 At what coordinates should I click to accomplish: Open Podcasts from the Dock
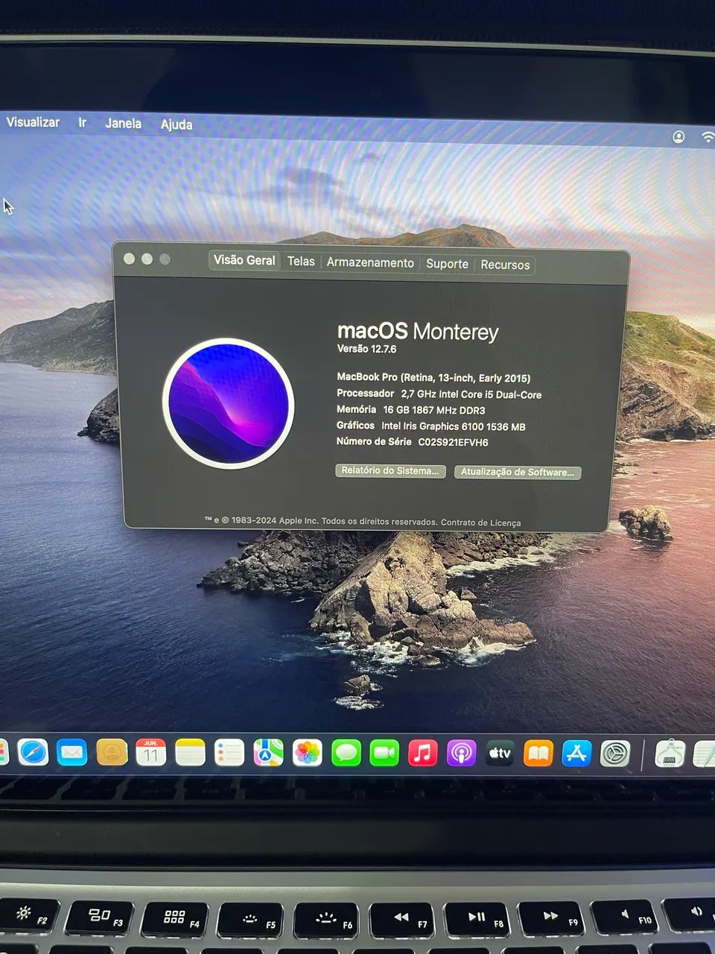pos(462,753)
